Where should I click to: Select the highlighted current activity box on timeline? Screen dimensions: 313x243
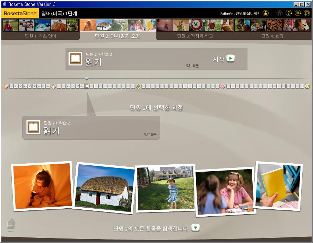87,86
